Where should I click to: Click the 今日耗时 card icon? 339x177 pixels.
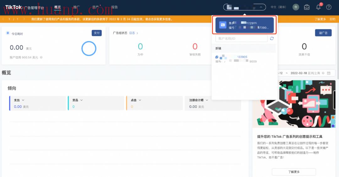8,33
